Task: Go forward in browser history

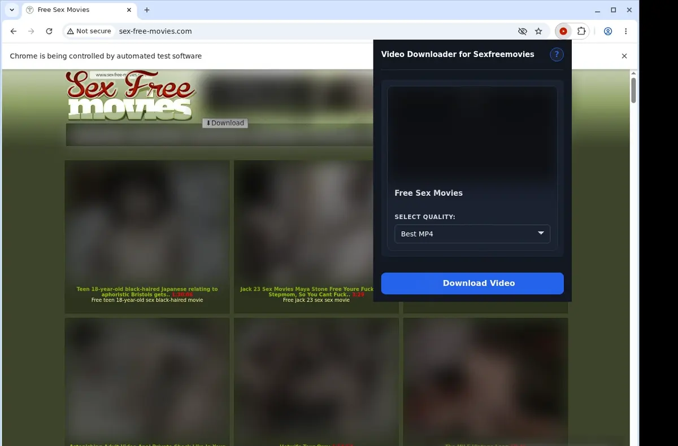Action: (31, 31)
